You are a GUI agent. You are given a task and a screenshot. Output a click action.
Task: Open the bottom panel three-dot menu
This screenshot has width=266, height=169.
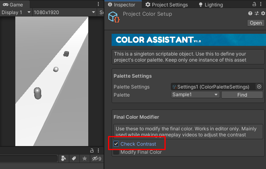(98, 150)
